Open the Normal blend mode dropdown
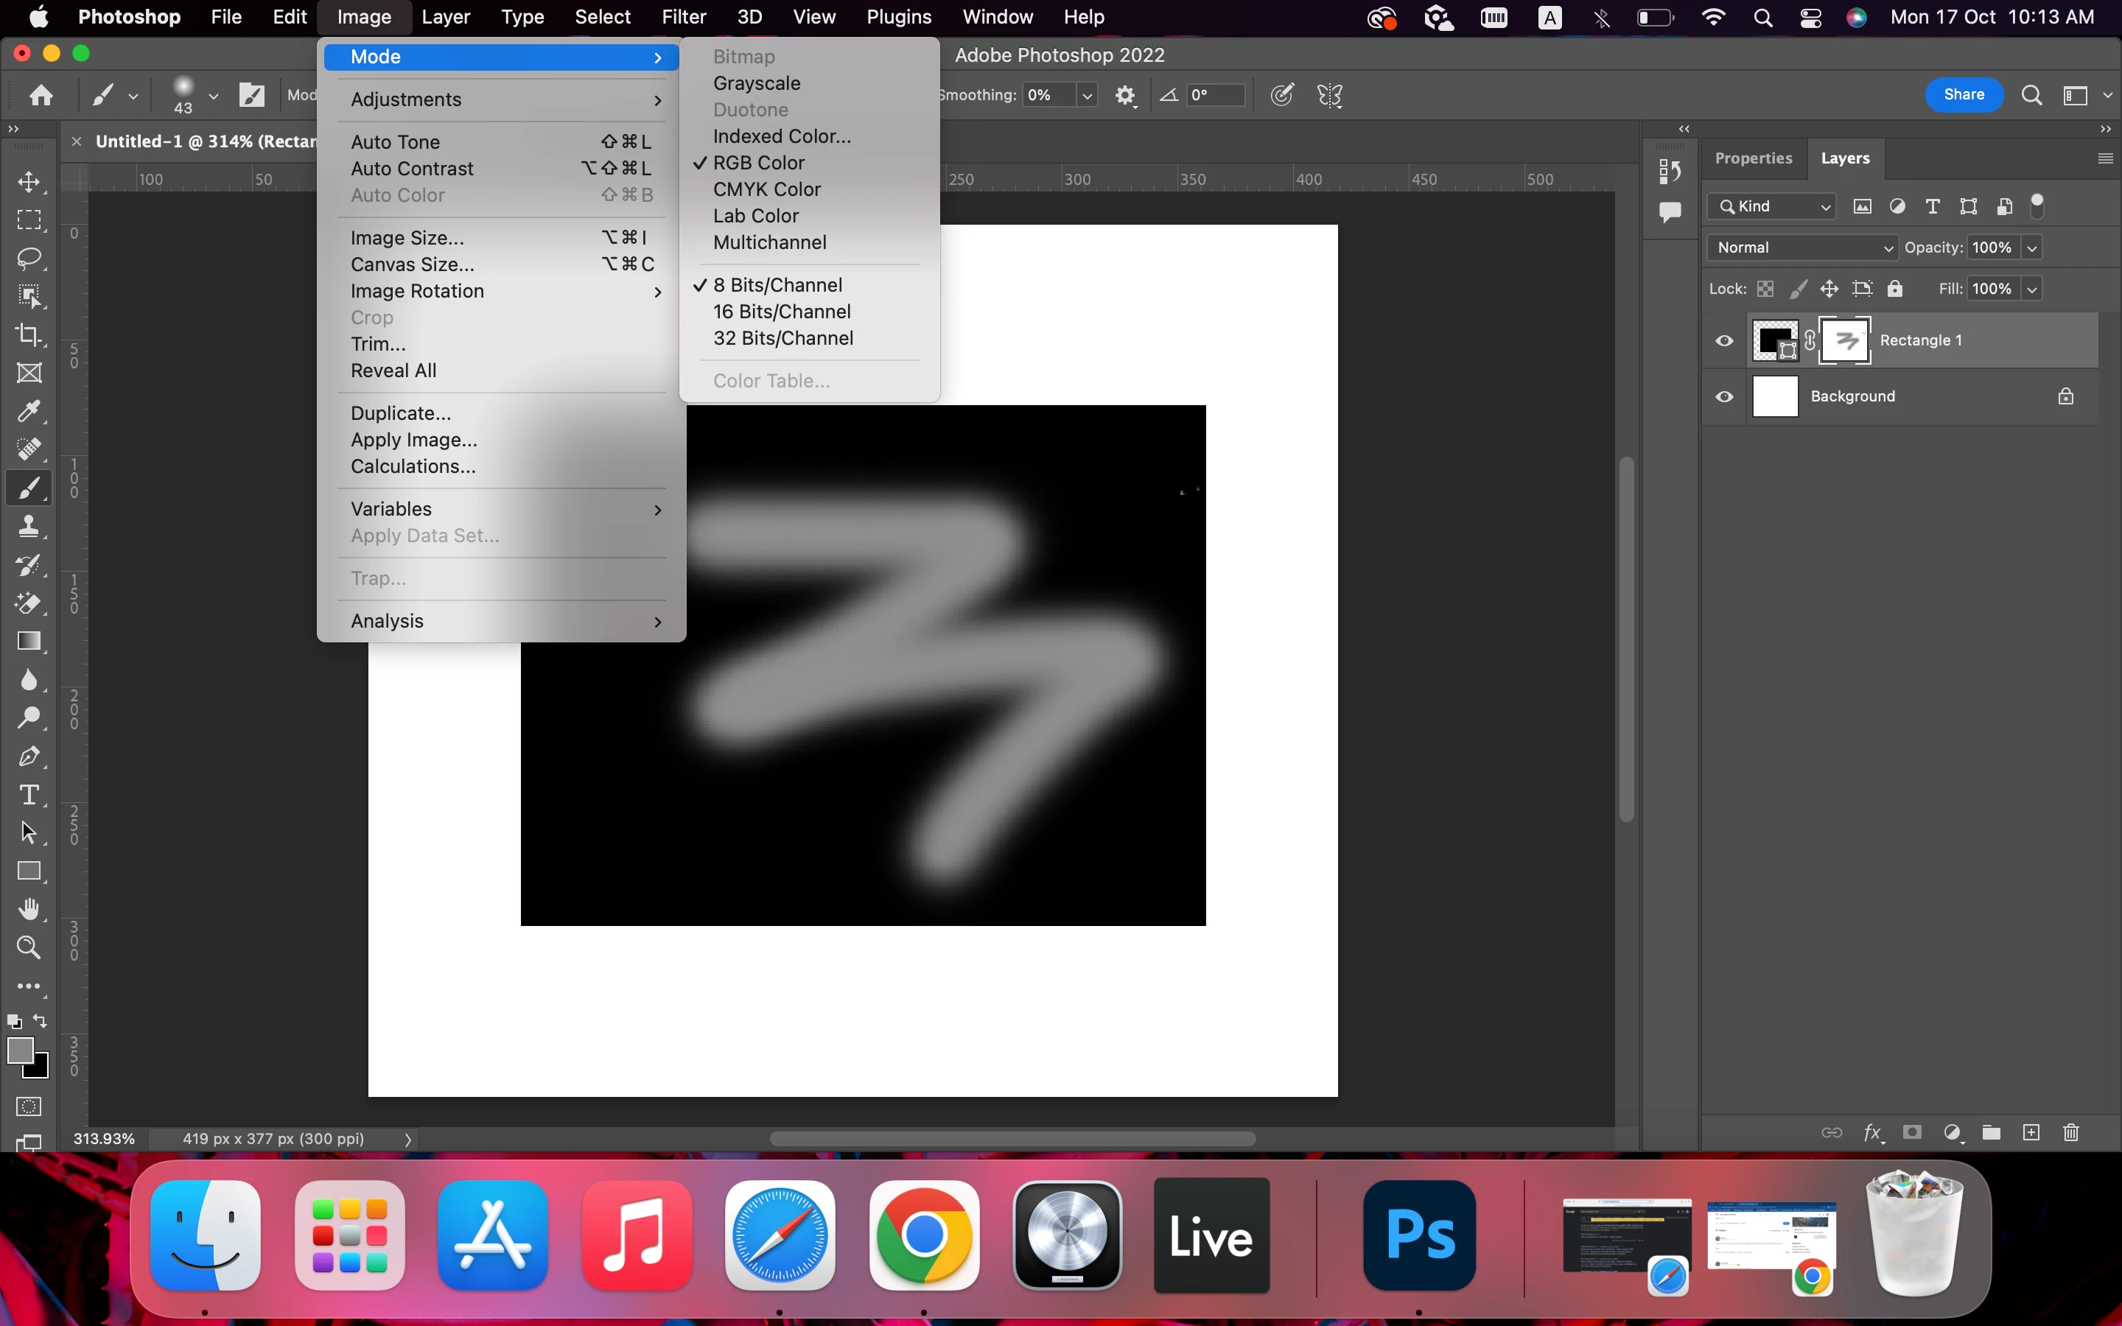The height and width of the screenshot is (1326, 2122). coord(1802,248)
